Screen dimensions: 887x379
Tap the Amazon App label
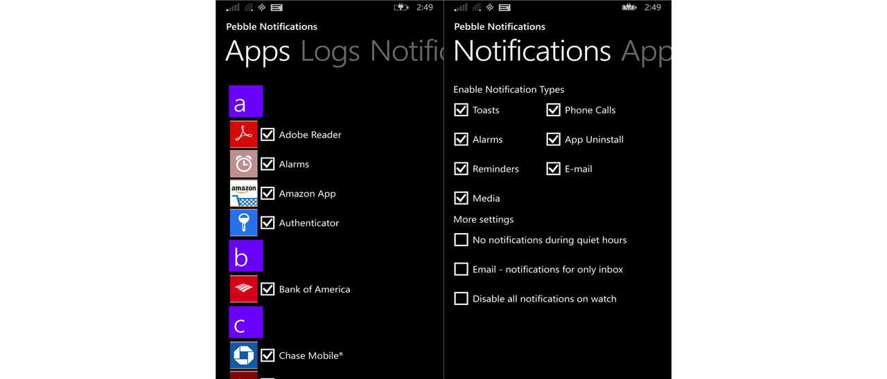coord(307,194)
